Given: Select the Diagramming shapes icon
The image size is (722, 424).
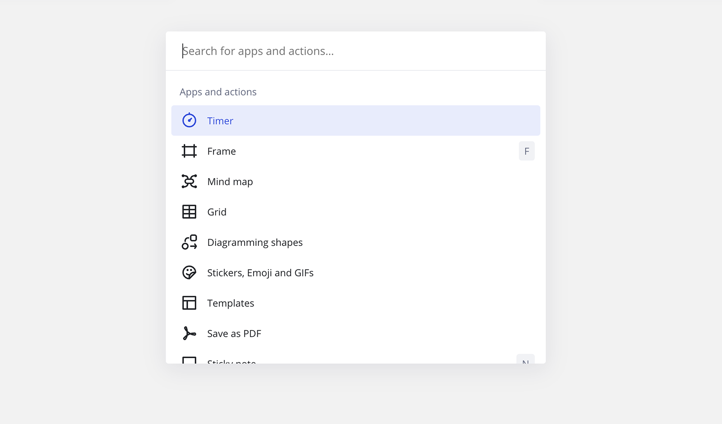Looking at the screenshot, I should pos(189,242).
